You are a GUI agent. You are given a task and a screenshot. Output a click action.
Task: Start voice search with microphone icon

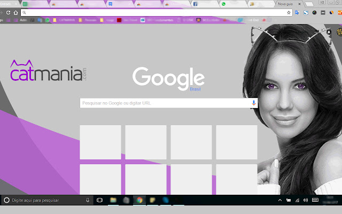253,103
